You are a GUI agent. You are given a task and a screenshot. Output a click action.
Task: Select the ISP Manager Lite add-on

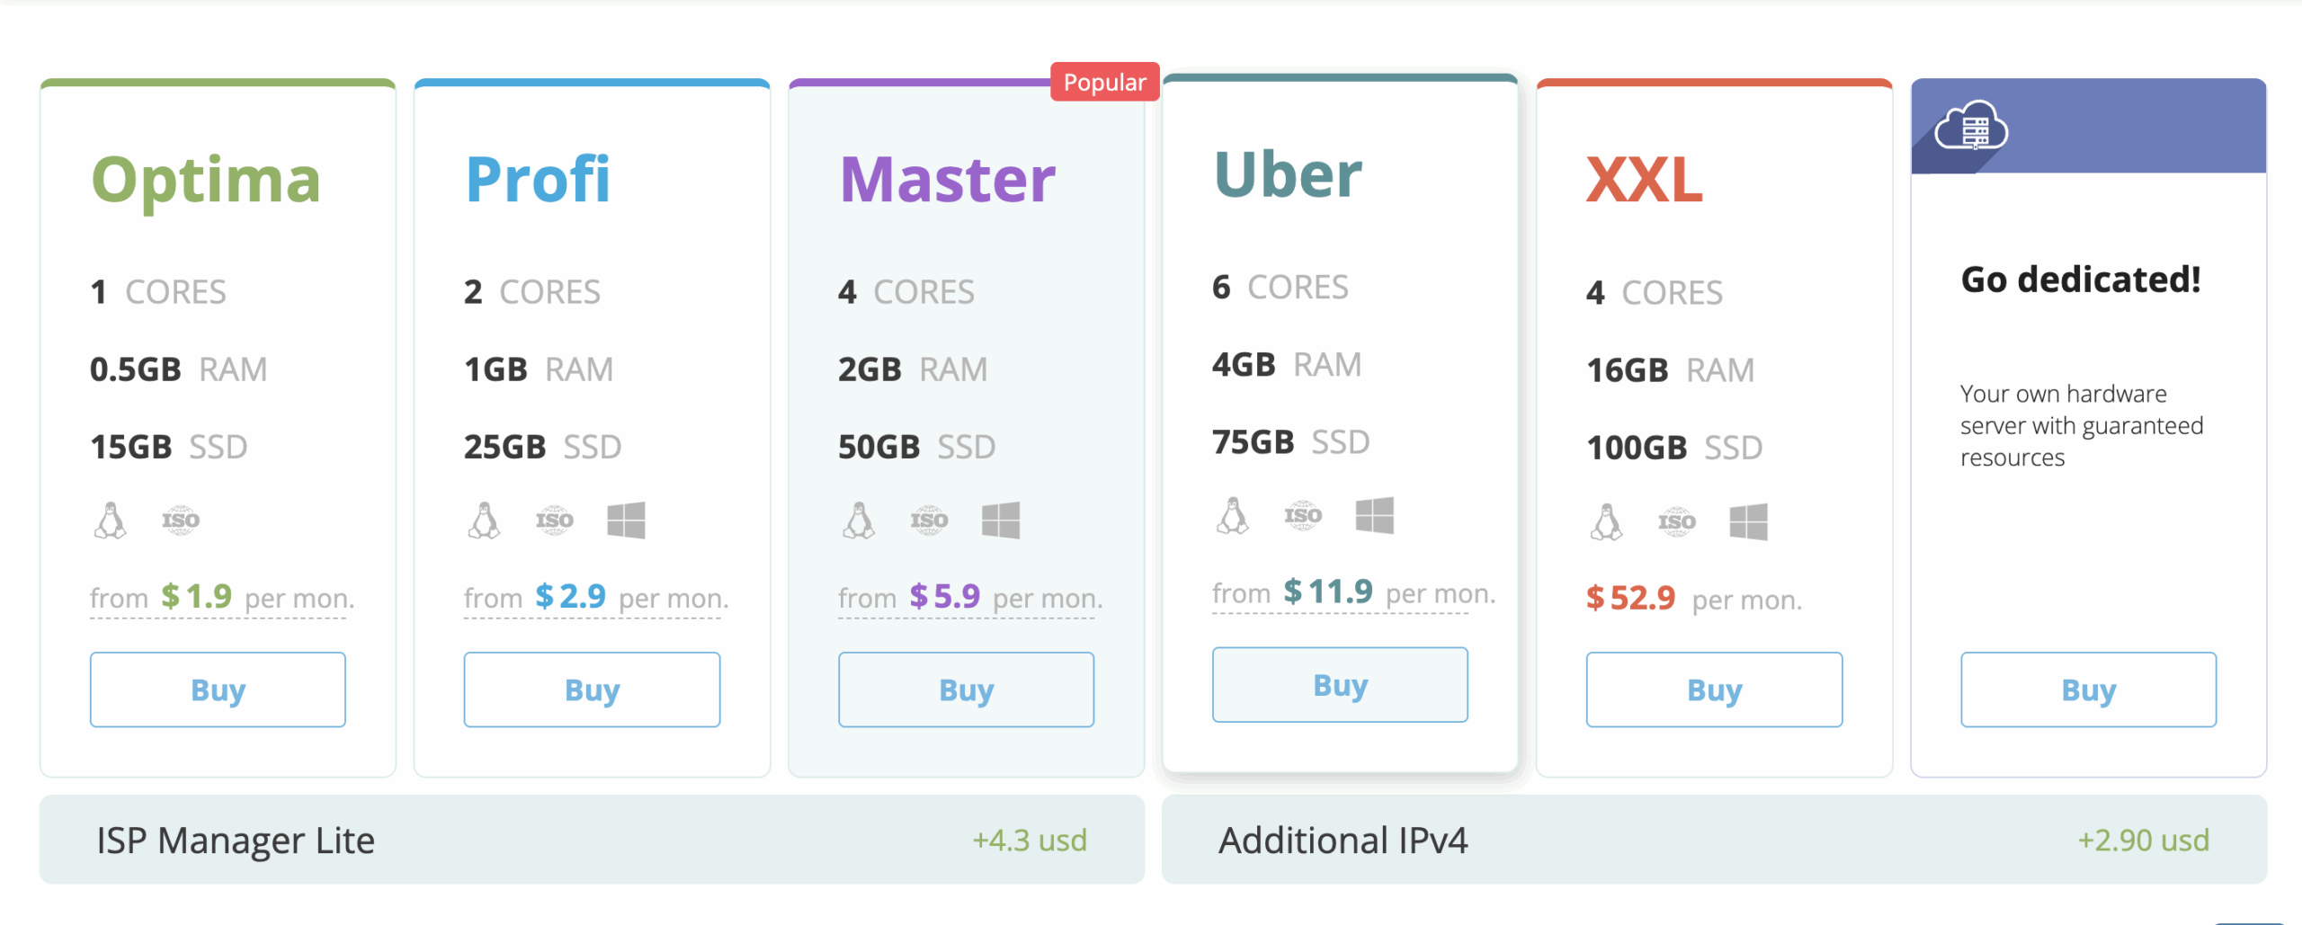pyautogui.click(x=592, y=840)
